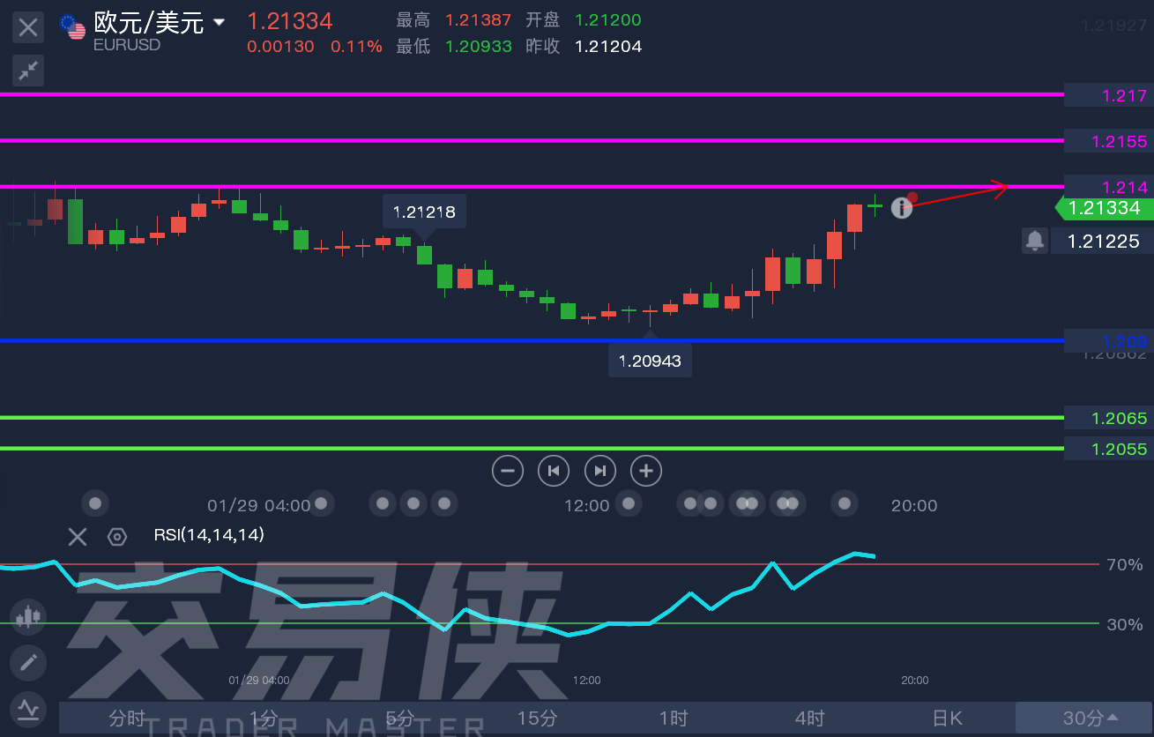This screenshot has height=737, width=1154.
Task: Zoom out the chart with the minus button
Action: click(508, 471)
